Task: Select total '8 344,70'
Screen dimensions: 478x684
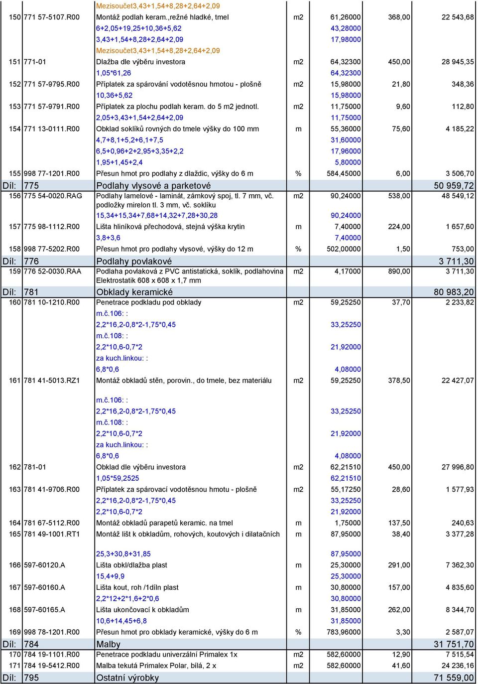Action: (460, 610)
